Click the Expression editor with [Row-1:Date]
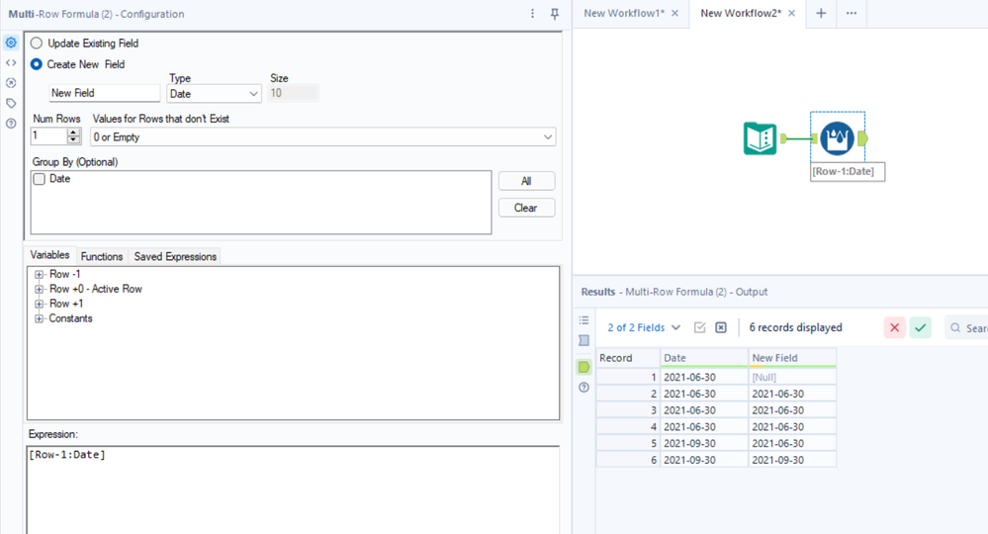 coord(293,489)
